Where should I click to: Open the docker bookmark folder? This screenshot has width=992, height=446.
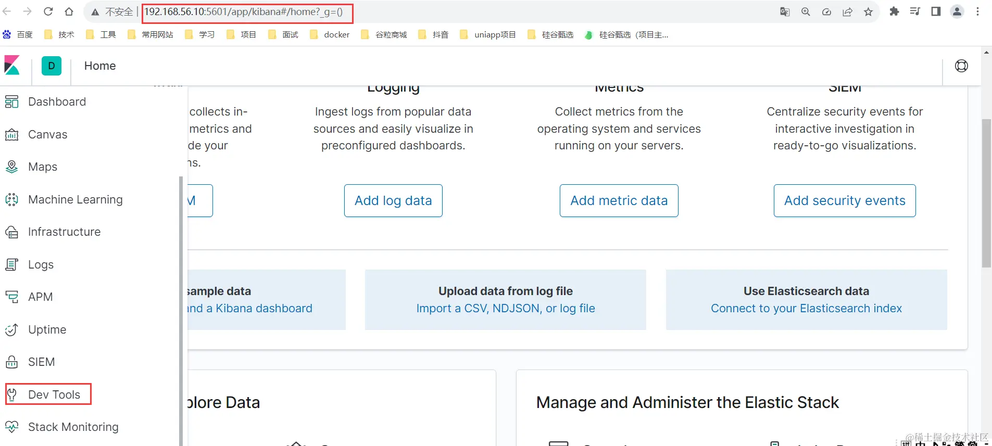330,35
